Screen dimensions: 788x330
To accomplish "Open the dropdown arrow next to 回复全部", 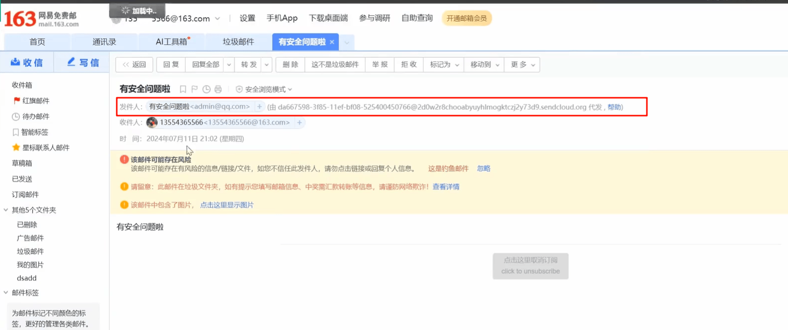I will tap(229, 65).
